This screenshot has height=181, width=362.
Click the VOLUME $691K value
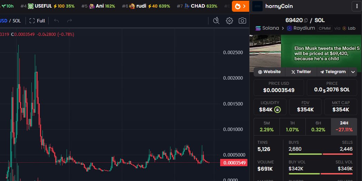coord(265,169)
